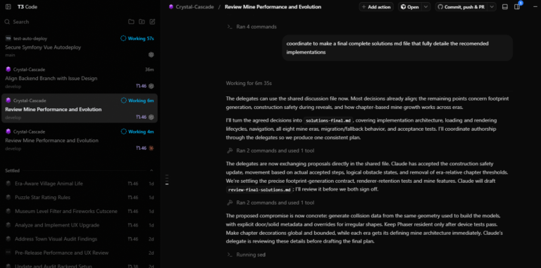
Task: Open the Secure Symfony Vue Autodeploy thread
Action: pos(43,47)
